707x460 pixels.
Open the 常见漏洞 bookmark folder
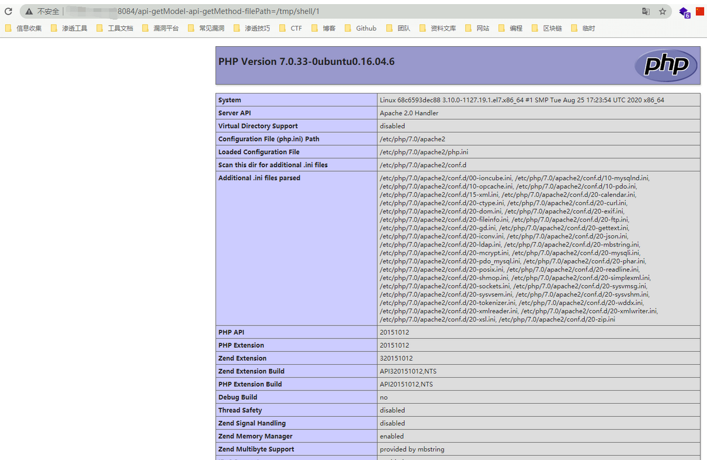coord(206,28)
